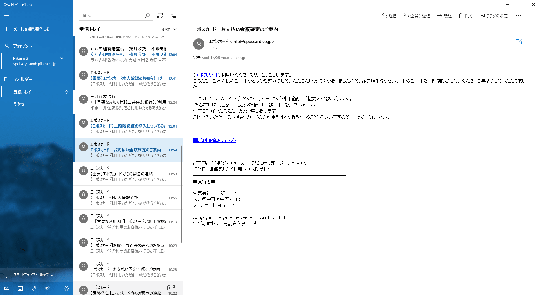This screenshot has width=540, height=295.
Task: Click avatar of the 三井住友銀行 message
Action: point(84,99)
